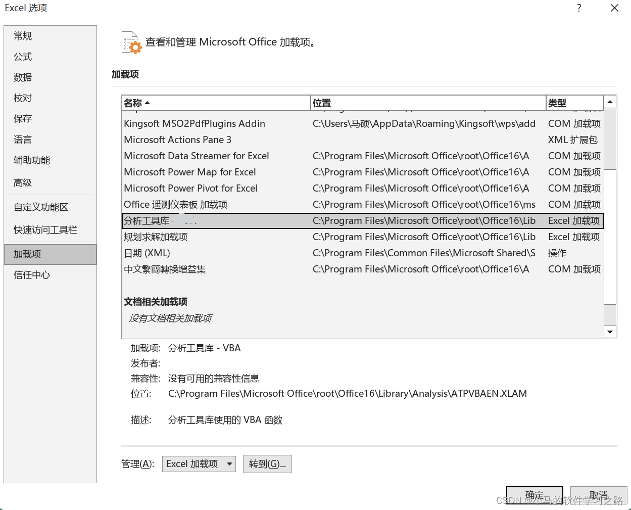Sort add-ins by 位置 column header
Viewport: 631px width, 510px height.
(428, 103)
